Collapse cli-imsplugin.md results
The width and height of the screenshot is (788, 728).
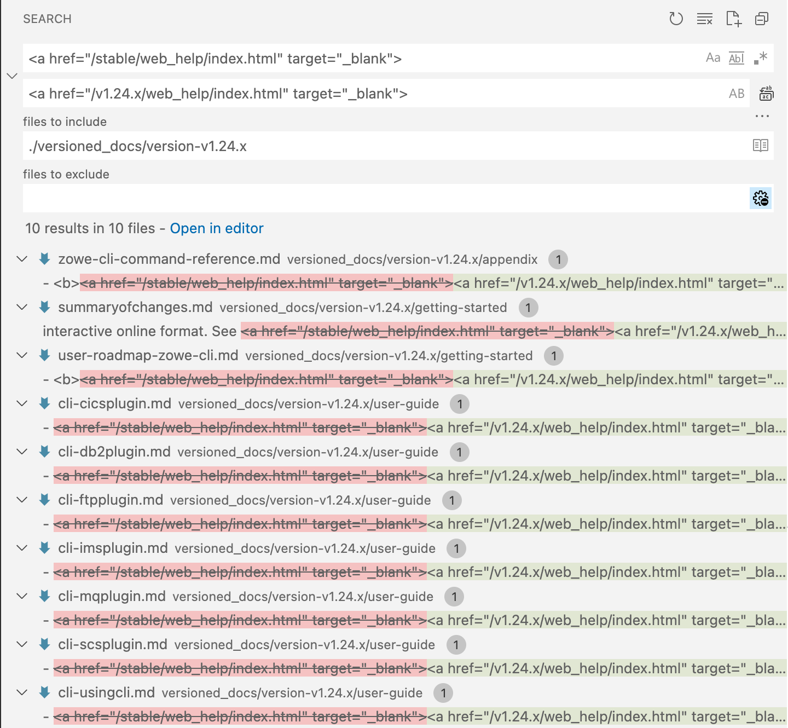pos(22,548)
